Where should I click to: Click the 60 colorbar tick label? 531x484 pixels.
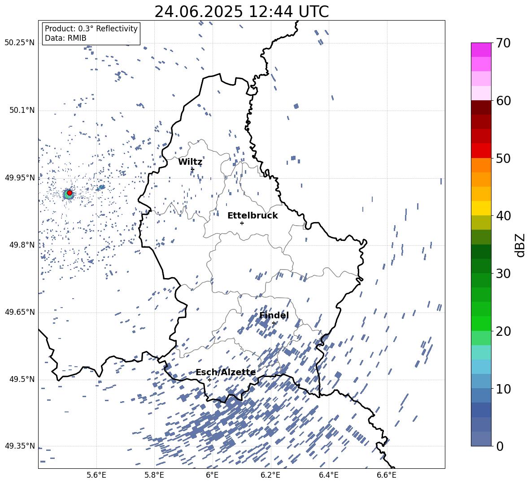503,101
